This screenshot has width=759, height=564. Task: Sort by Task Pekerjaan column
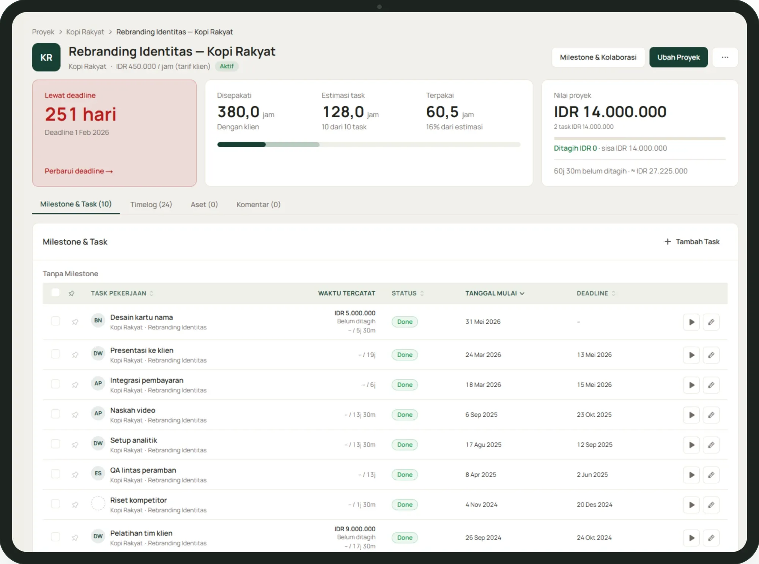pos(122,293)
